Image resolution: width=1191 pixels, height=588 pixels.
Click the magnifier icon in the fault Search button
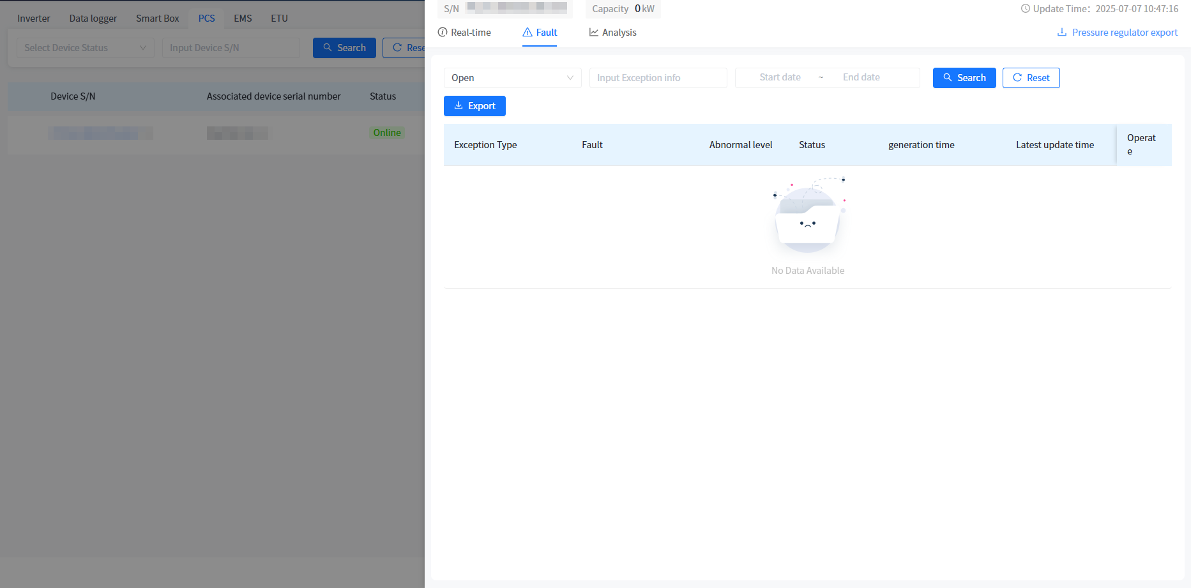(948, 78)
